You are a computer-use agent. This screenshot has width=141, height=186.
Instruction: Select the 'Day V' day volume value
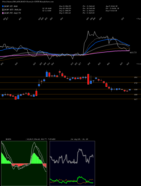click(x=111, y=11)
